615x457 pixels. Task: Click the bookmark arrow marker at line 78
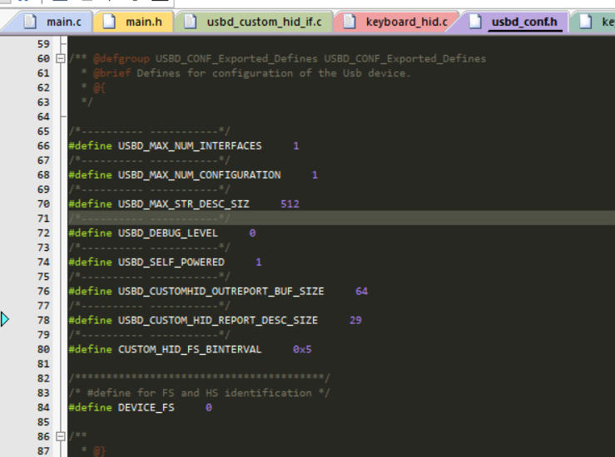[x=5, y=320]
